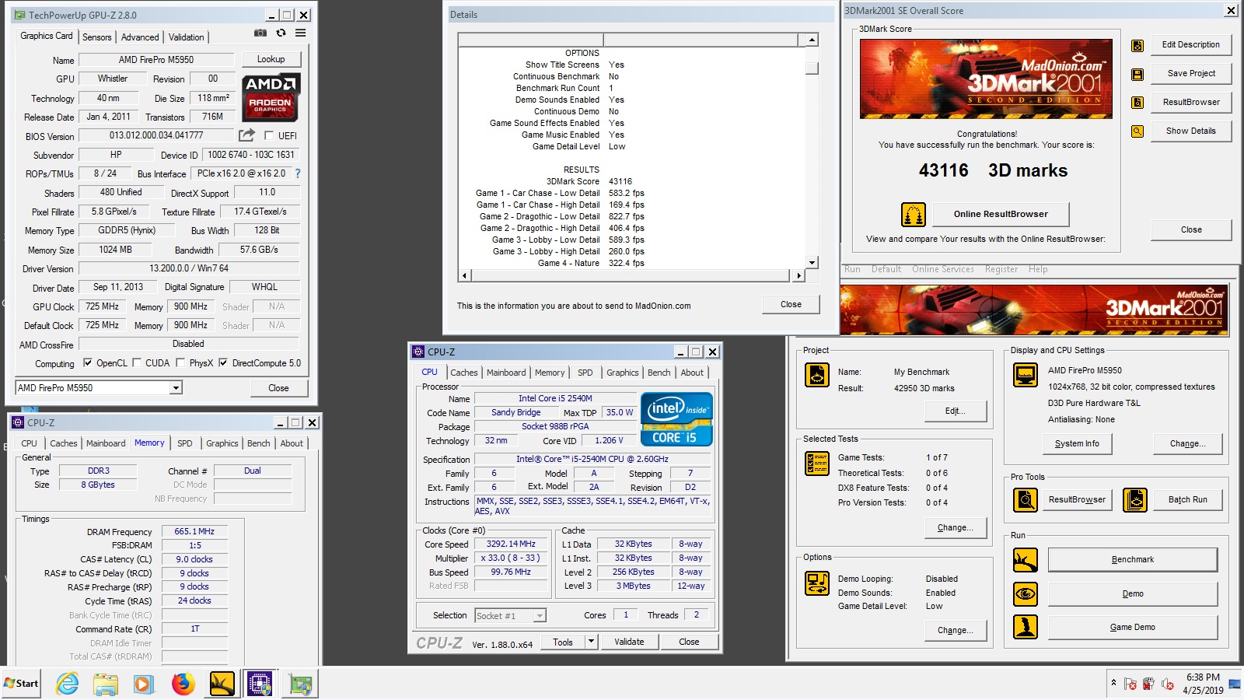Viewport: 1244px width, 700px height.
Task: Open the Bench tab in the front CPU-Z window
Action: coord(659,373)
